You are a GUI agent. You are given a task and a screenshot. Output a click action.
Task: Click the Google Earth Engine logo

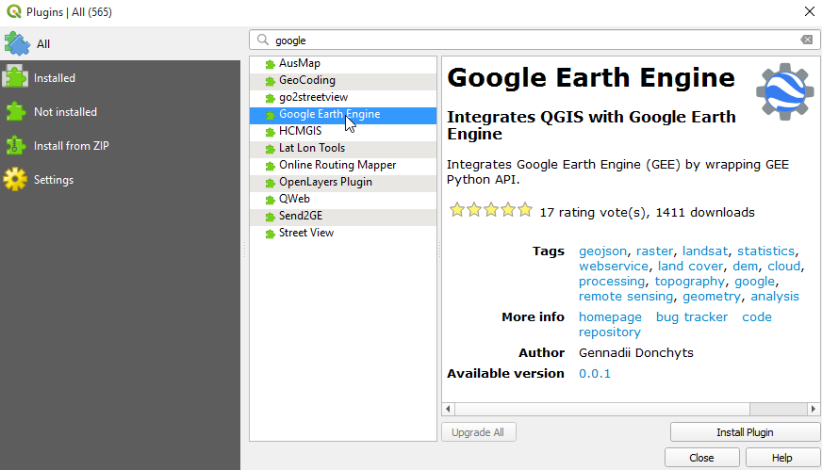coord(785,91)
